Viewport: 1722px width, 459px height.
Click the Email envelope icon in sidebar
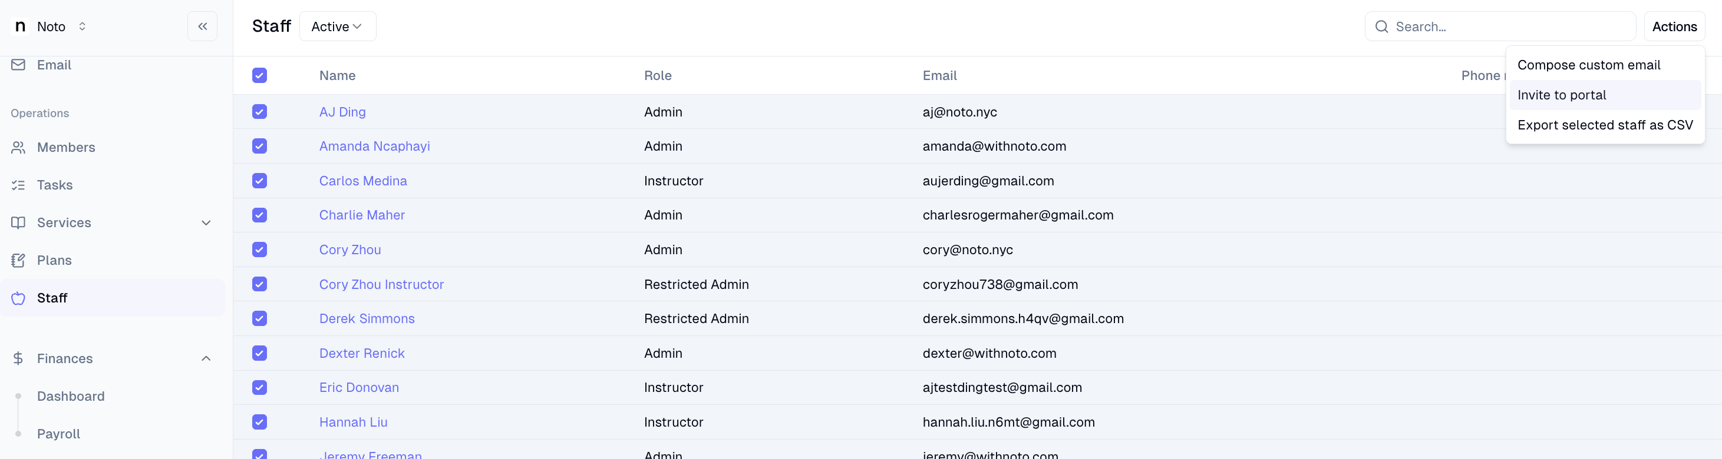(18, 65)
